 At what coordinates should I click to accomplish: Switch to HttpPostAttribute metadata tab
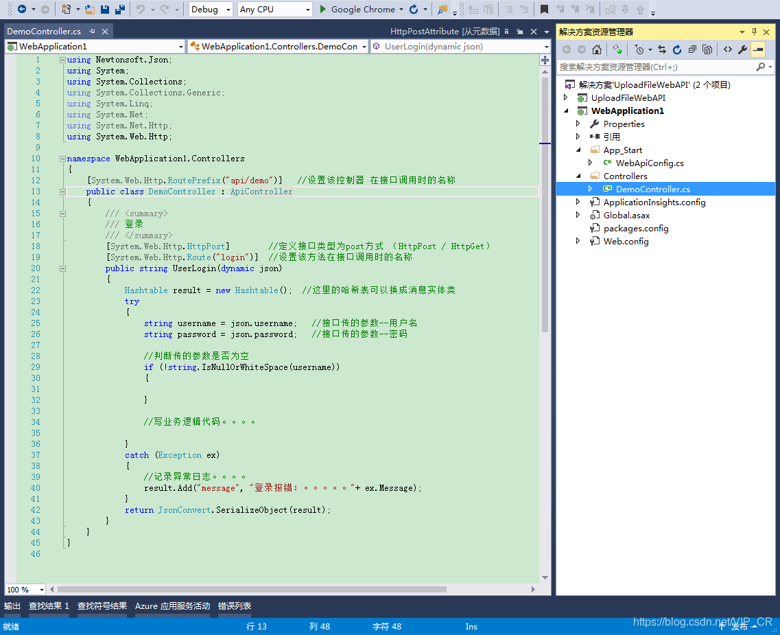coord(445,32)
